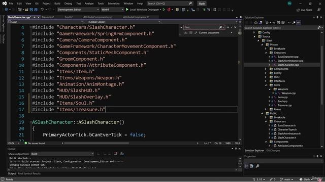Click Show All Files icon in Solution Explorer
This screenshot has height=182, width=325.
tap(283, 22)
